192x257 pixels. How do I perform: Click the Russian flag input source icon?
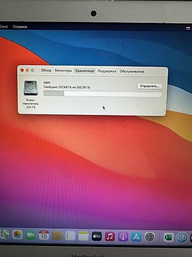pyautogui.click(x=188, y=29)
